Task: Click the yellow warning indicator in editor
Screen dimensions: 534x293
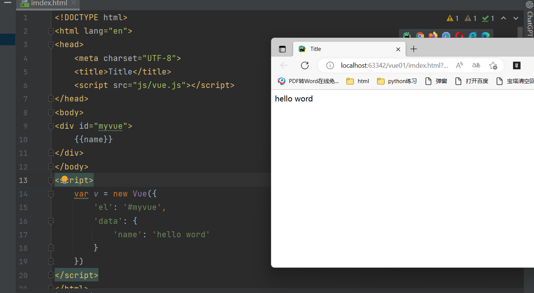Action: (453, 18)
